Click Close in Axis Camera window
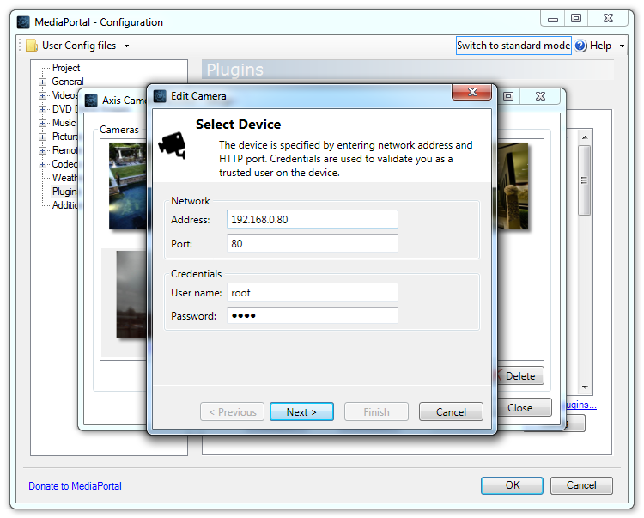 (x=524, y=407)
